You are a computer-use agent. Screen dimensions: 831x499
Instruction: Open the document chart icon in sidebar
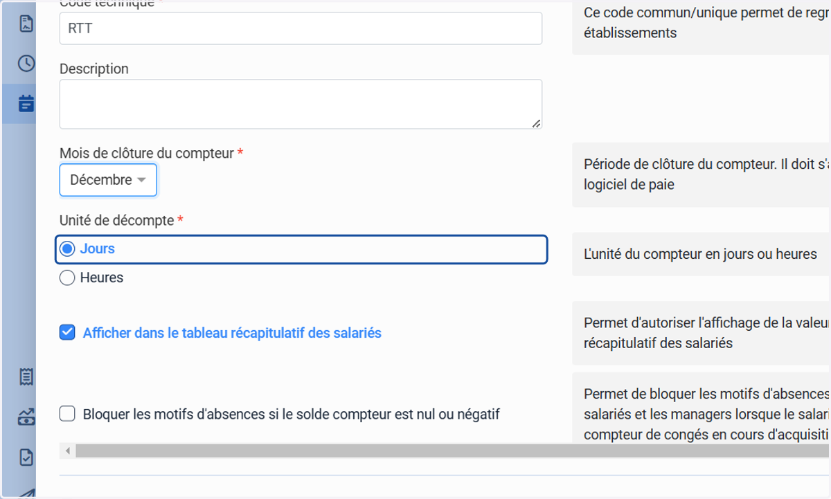pos(26,24)
